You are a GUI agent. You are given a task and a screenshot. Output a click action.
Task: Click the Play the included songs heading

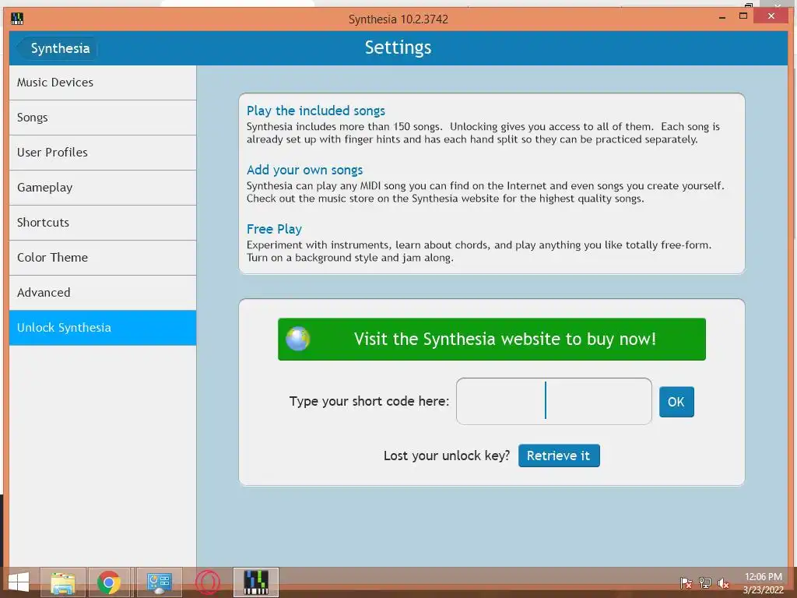tap(316, 111)
